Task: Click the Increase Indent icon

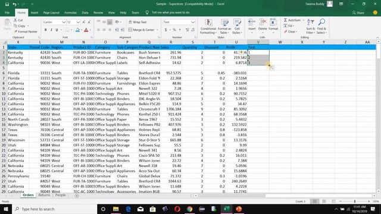Action: [x=123, y=30]
